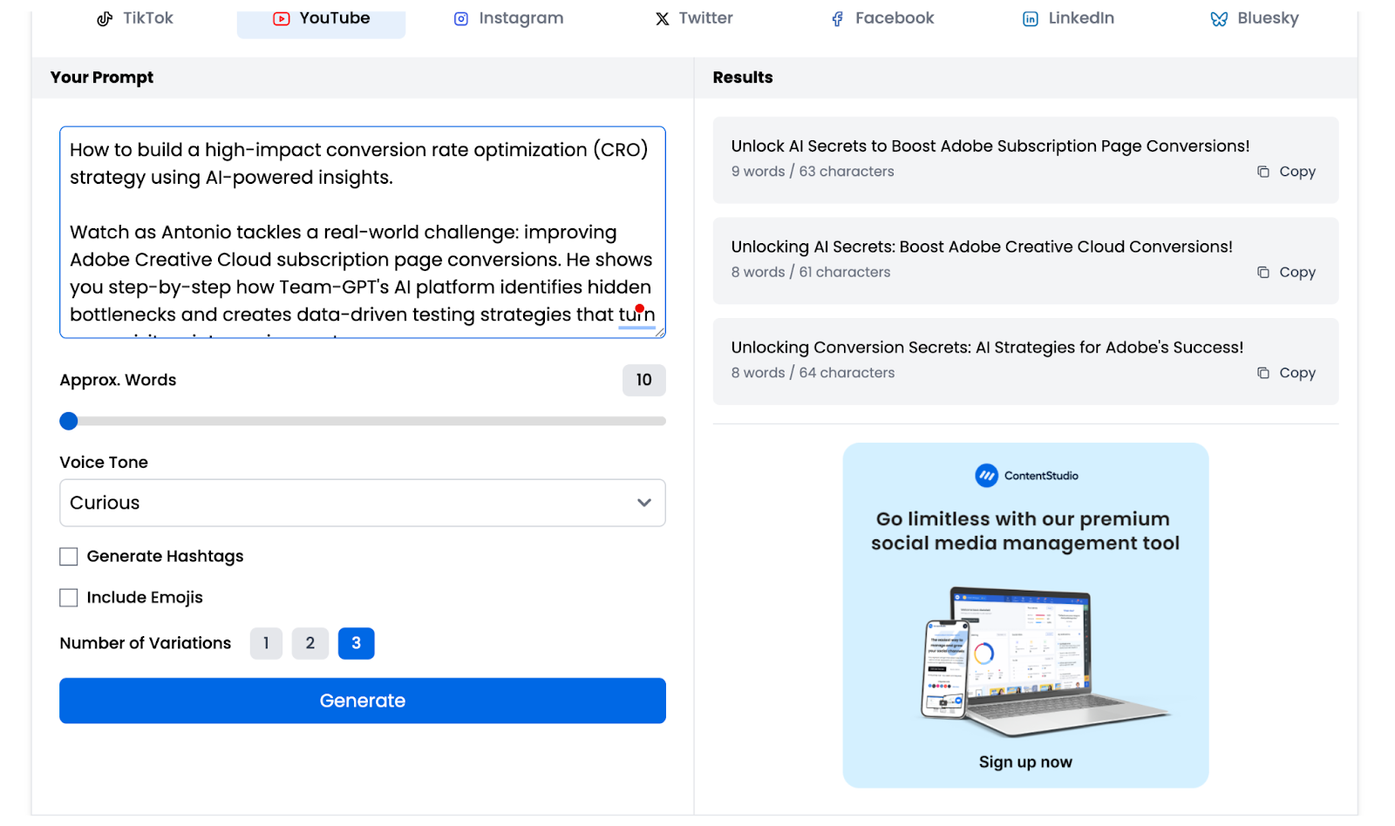The height and width of the screenshot is (826, 1395).
Task: Set Number of Variations to 2
Action: click(x=310, y=643)
